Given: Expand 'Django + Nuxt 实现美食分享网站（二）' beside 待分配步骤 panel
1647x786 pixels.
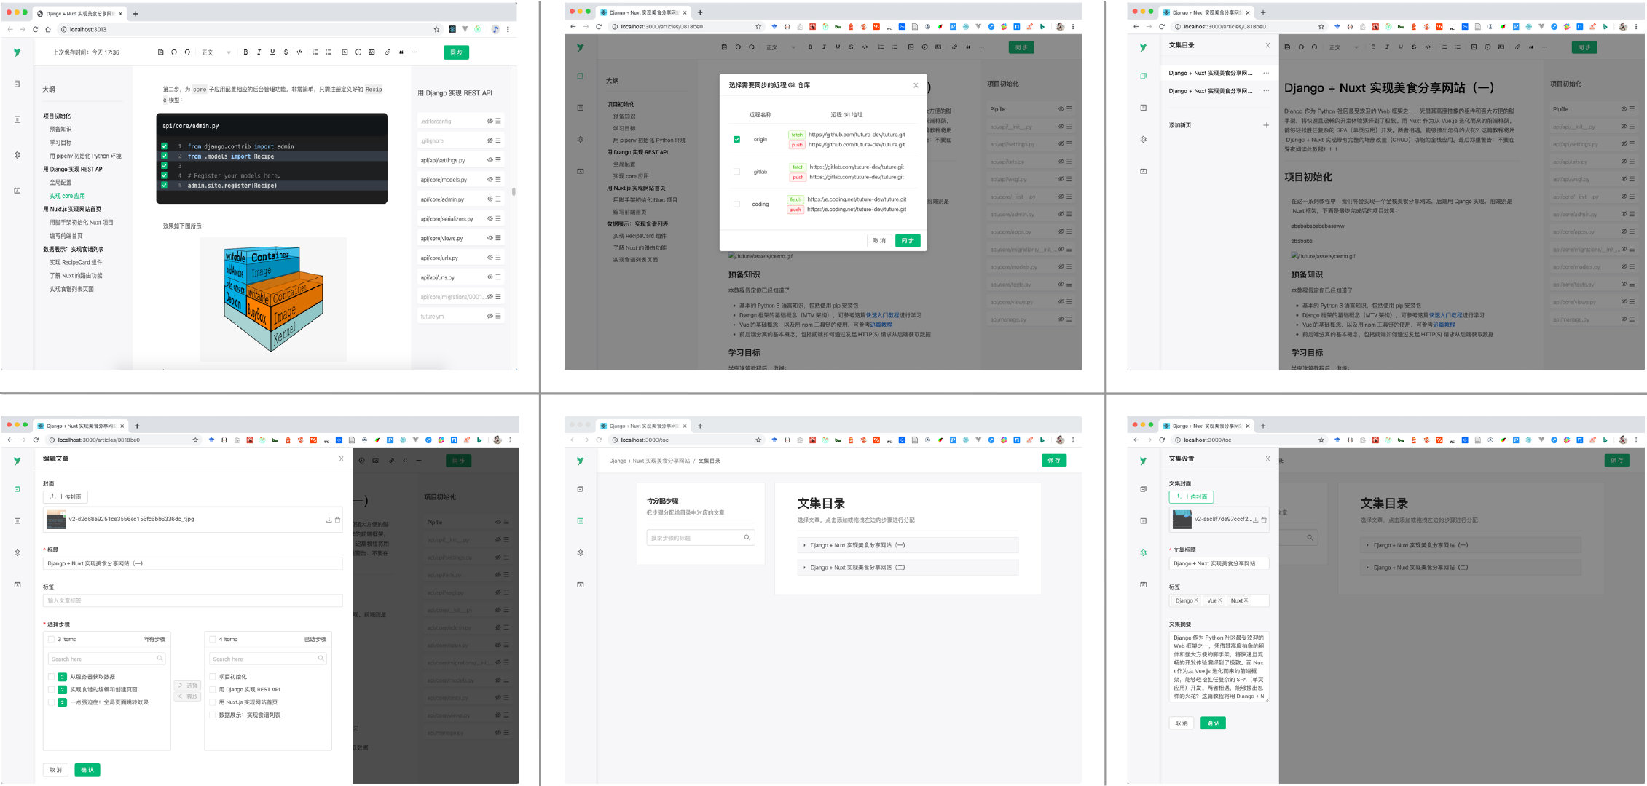Looking at the screenshot, I should [908, 568].
